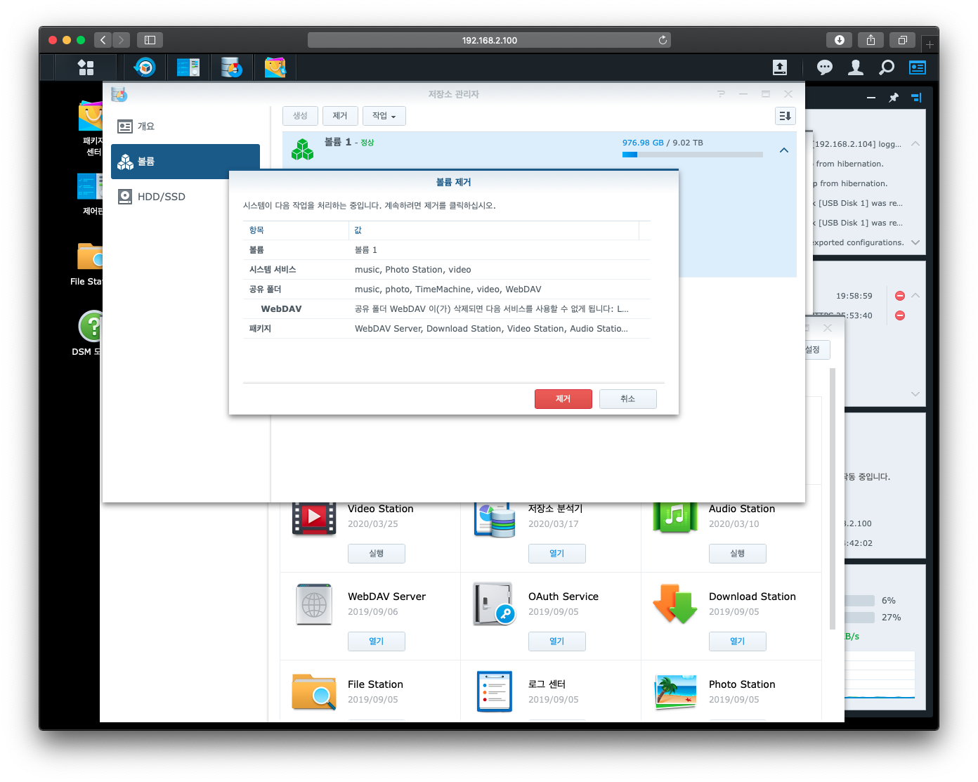Open File Station desktop shortcut
The image size is (978, 782).
click(x=89, y=264)
